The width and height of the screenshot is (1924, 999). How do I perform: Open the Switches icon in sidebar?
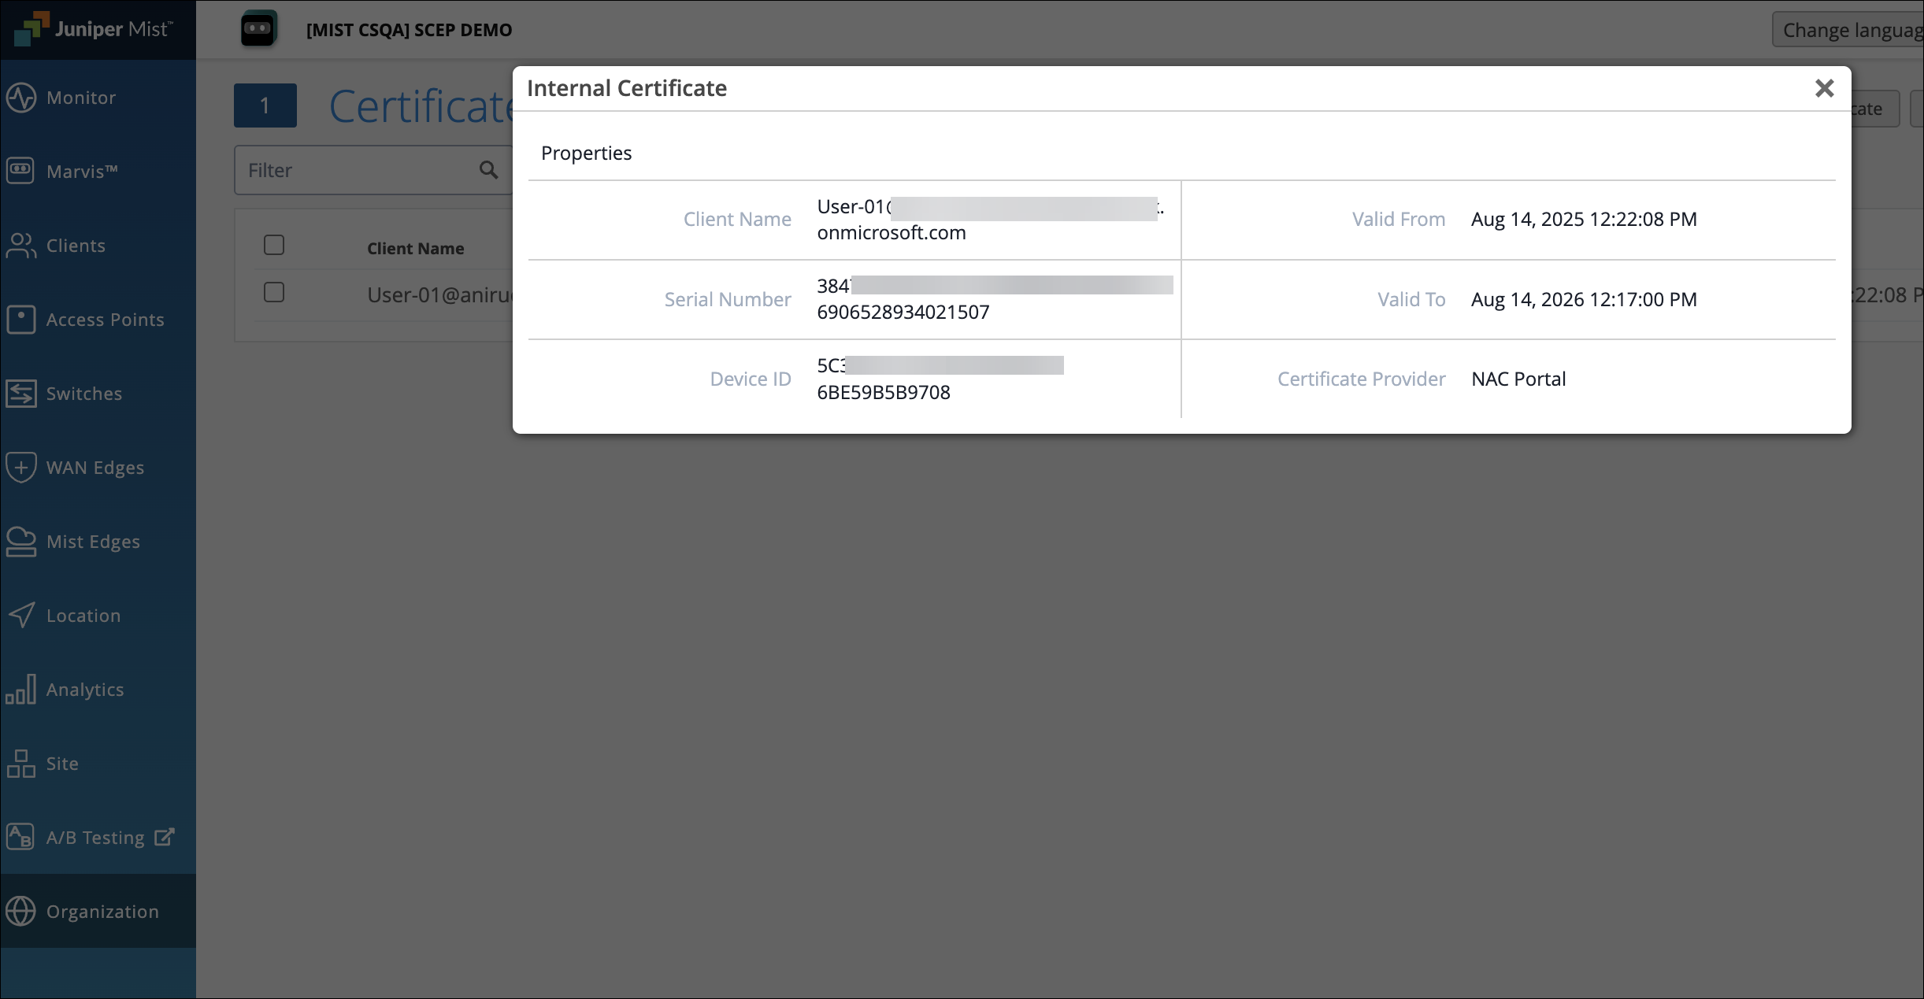coord(21,394)
